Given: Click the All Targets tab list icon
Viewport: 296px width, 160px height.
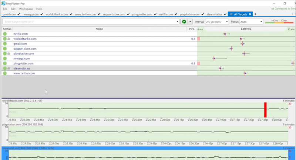Looking at the screenshot, I should click(x=231, y=14).
